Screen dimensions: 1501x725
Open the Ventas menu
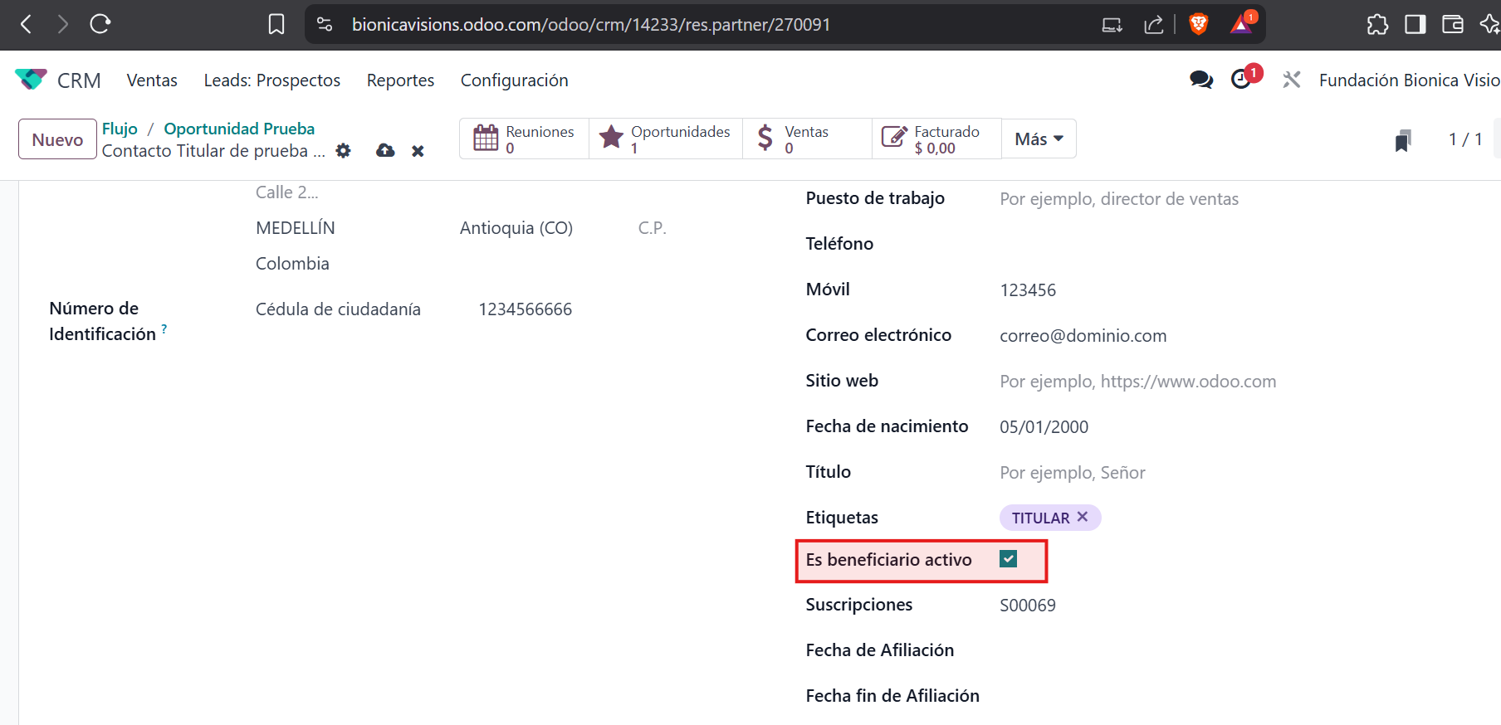pos(152,80)
